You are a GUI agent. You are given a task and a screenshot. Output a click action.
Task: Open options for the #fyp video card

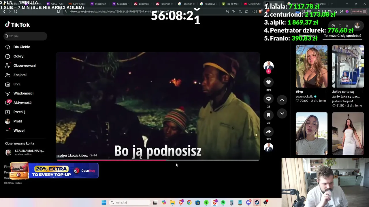click(326, 91)
